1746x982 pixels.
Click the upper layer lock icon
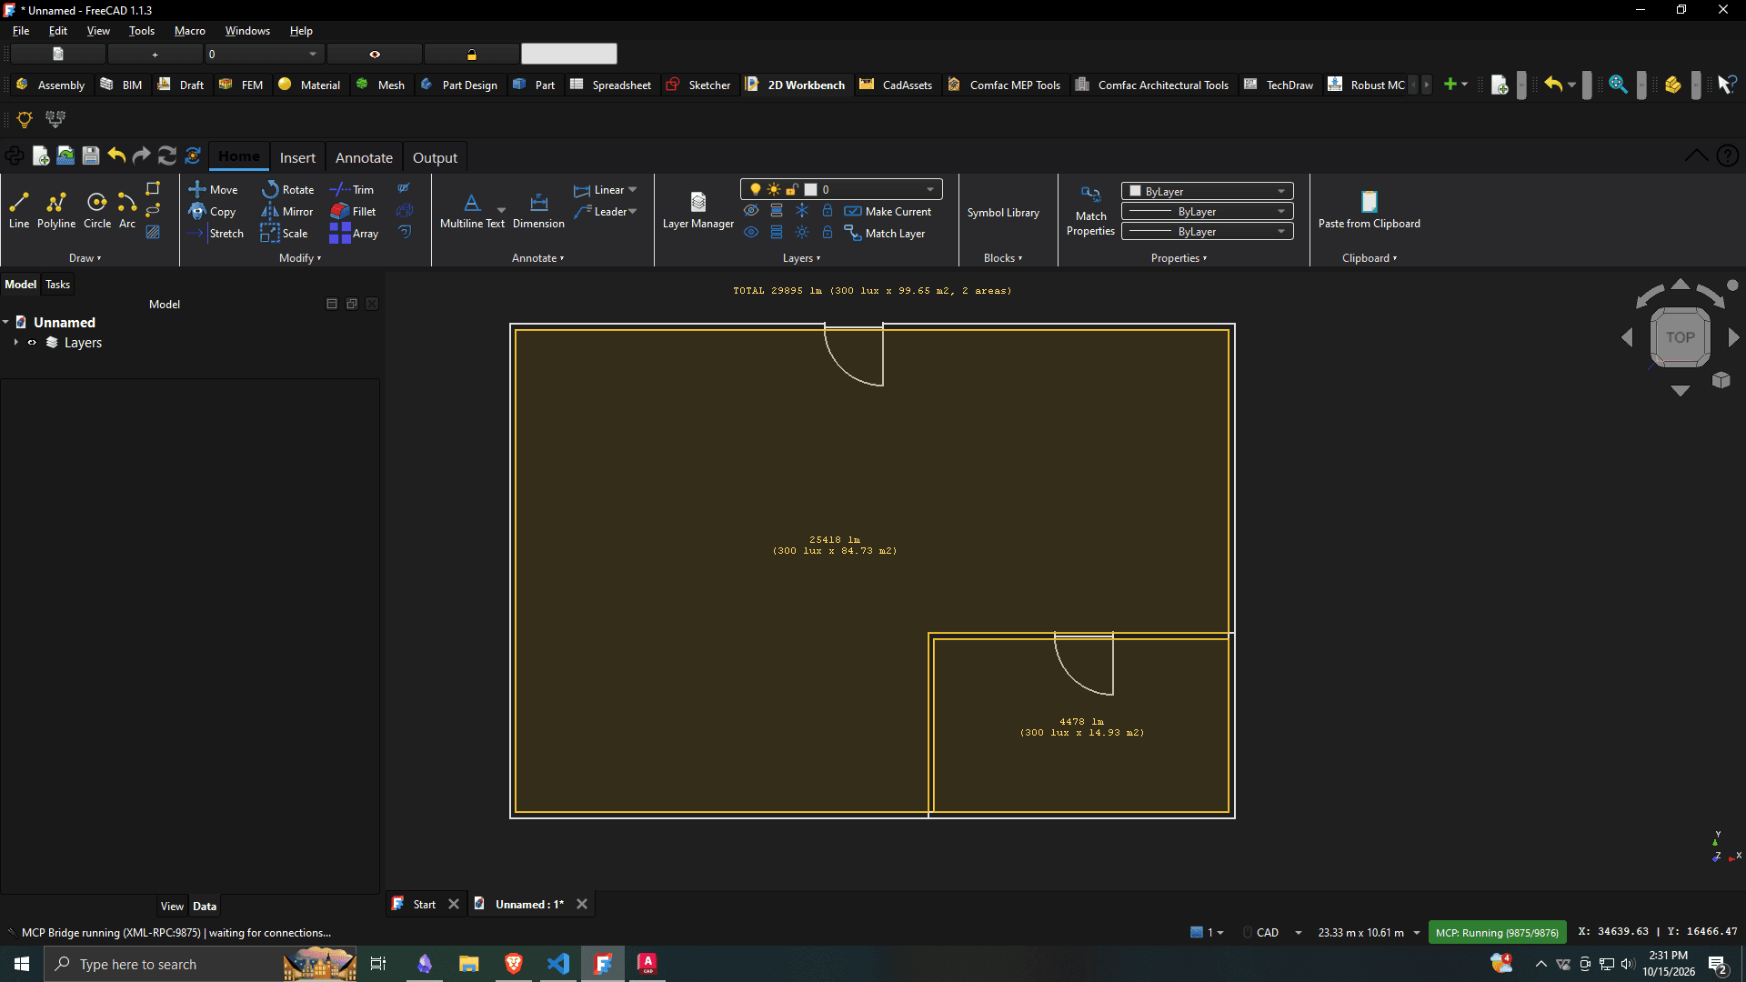click(x=828, y=210)
